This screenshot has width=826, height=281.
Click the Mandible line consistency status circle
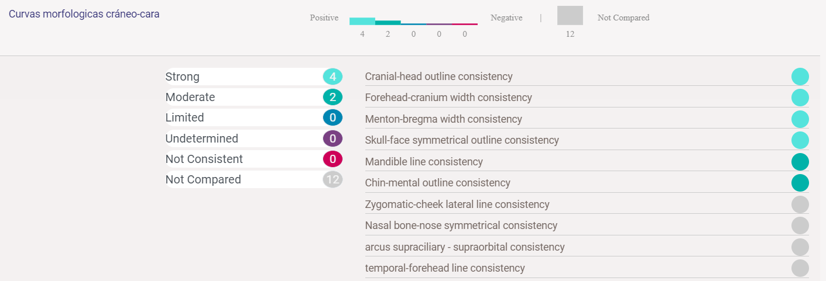pos(800,162)
